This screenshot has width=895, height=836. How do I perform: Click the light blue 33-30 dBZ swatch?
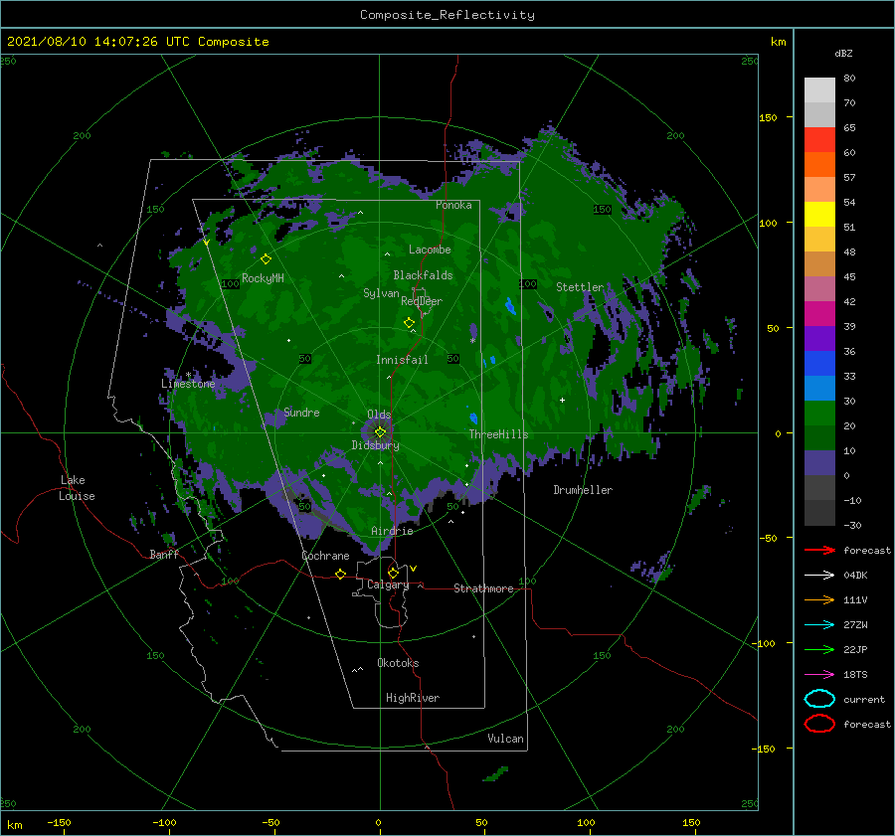point(819,389)
